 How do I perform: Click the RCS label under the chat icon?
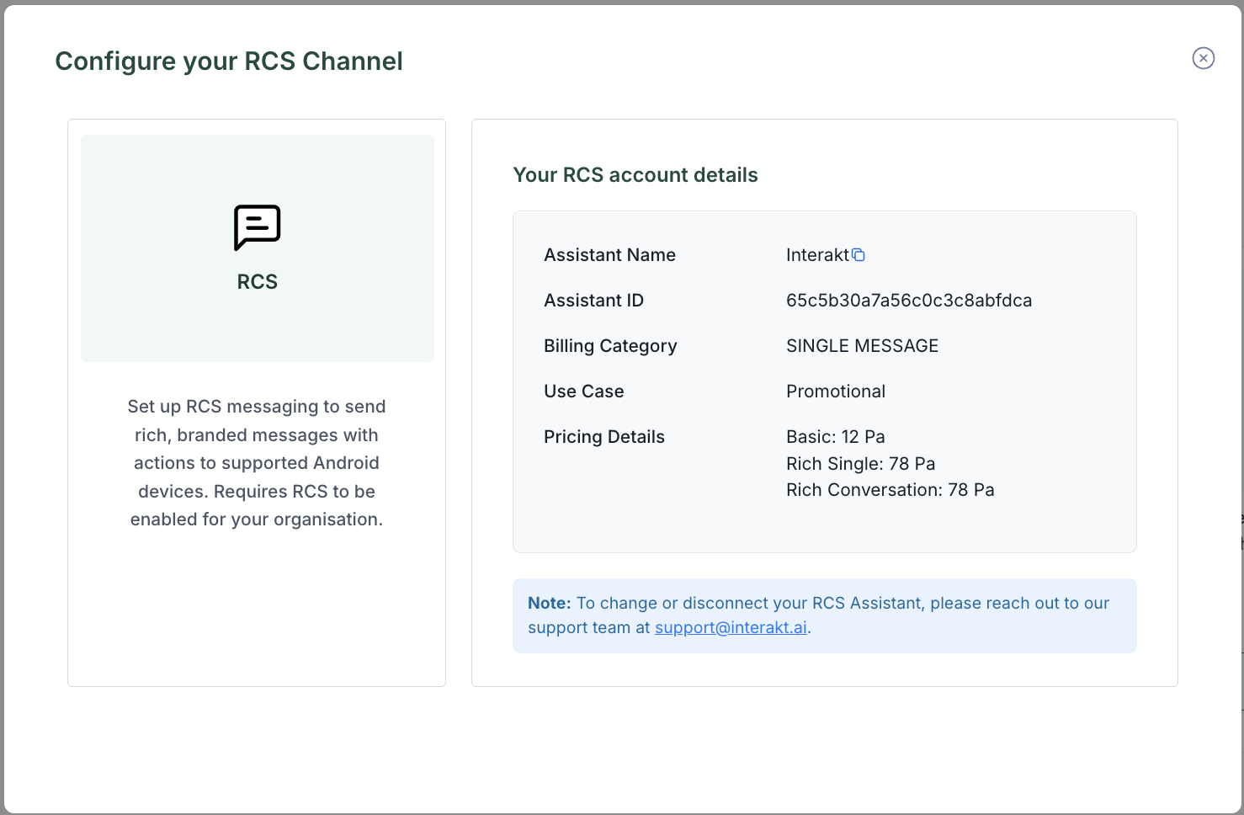pyautogui.click(x=257, y=282)
